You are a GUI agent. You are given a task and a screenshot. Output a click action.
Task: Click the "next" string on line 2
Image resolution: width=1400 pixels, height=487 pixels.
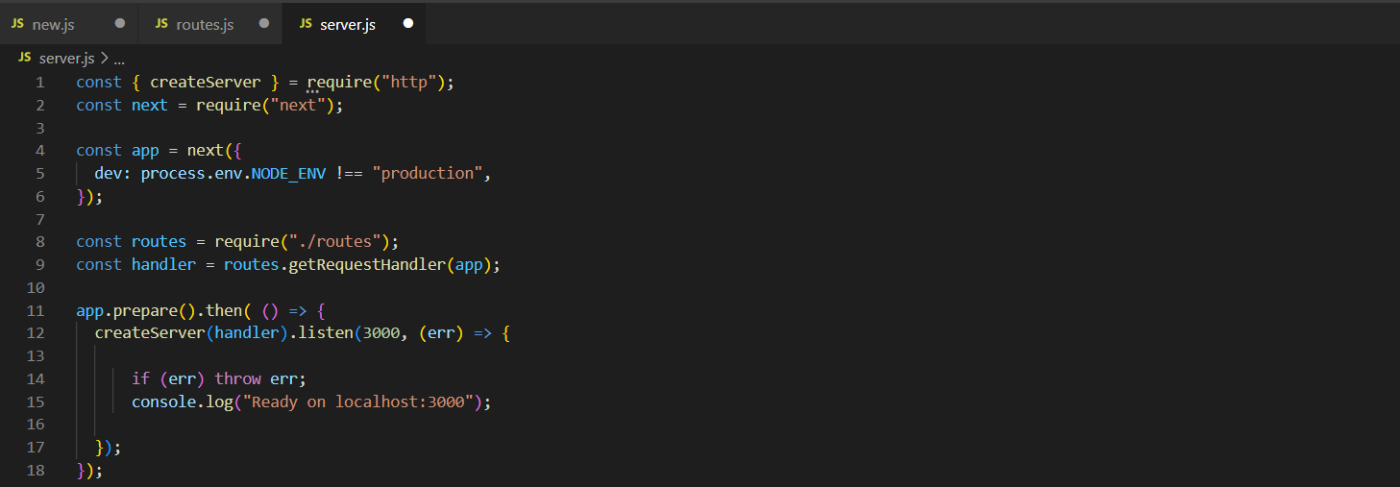[x=297, y=106]
